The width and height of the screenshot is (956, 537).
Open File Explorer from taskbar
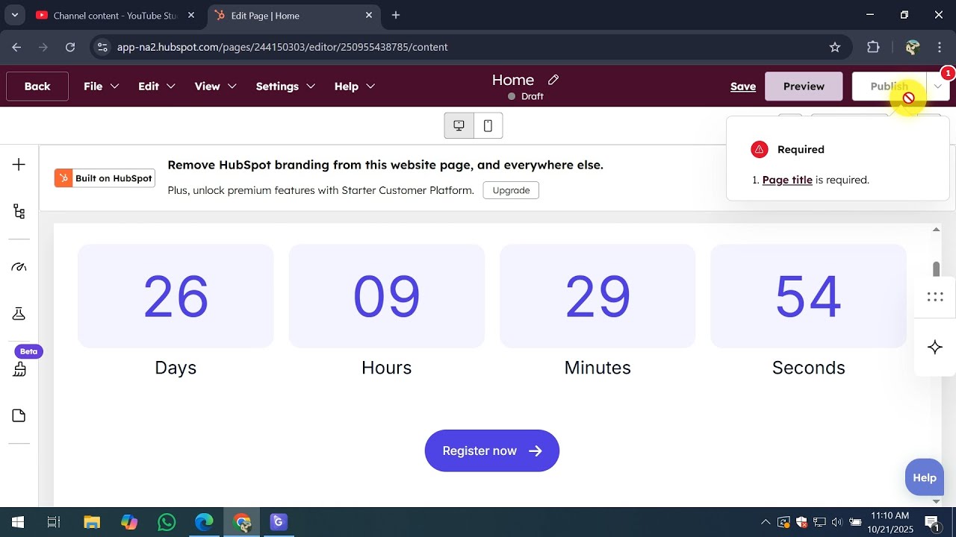click(91, 522)
